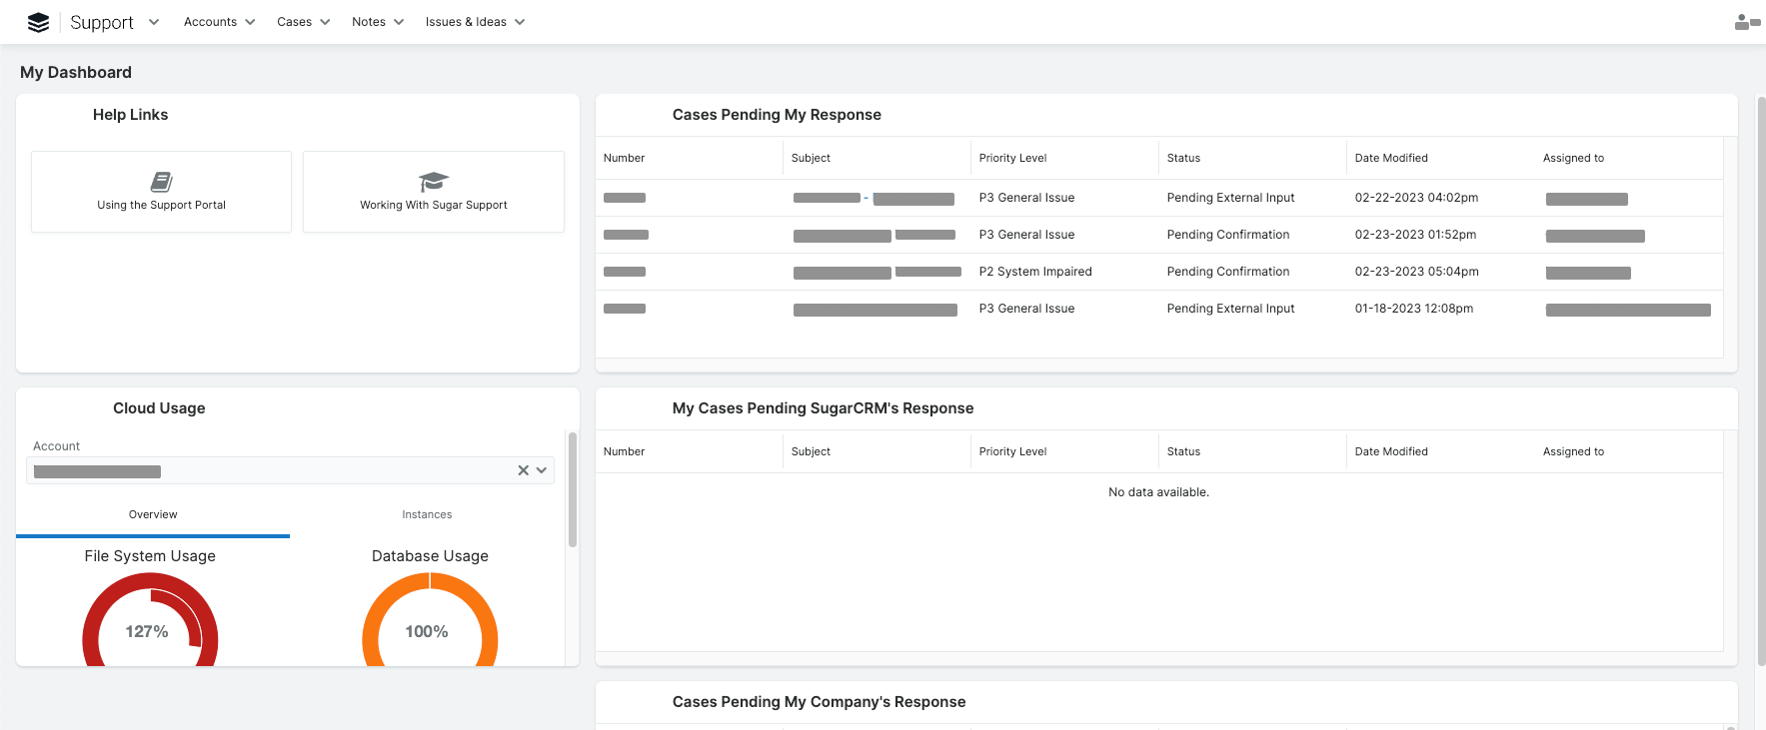
Task: Click the 02-22-2023 04:02pm date cell
Action: [1416, 198]
